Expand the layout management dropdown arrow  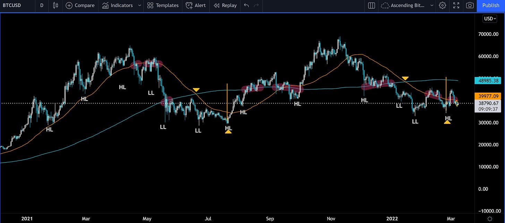(432, 5)
